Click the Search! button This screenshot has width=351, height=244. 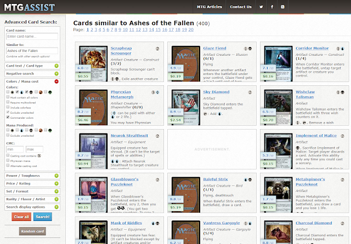(x=43, y=217)
